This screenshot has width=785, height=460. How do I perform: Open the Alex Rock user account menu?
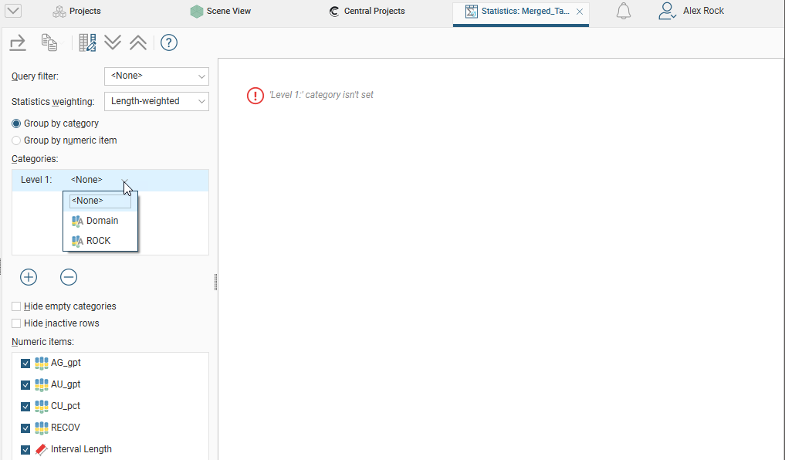pyautogui.click(x=692, y=12)
